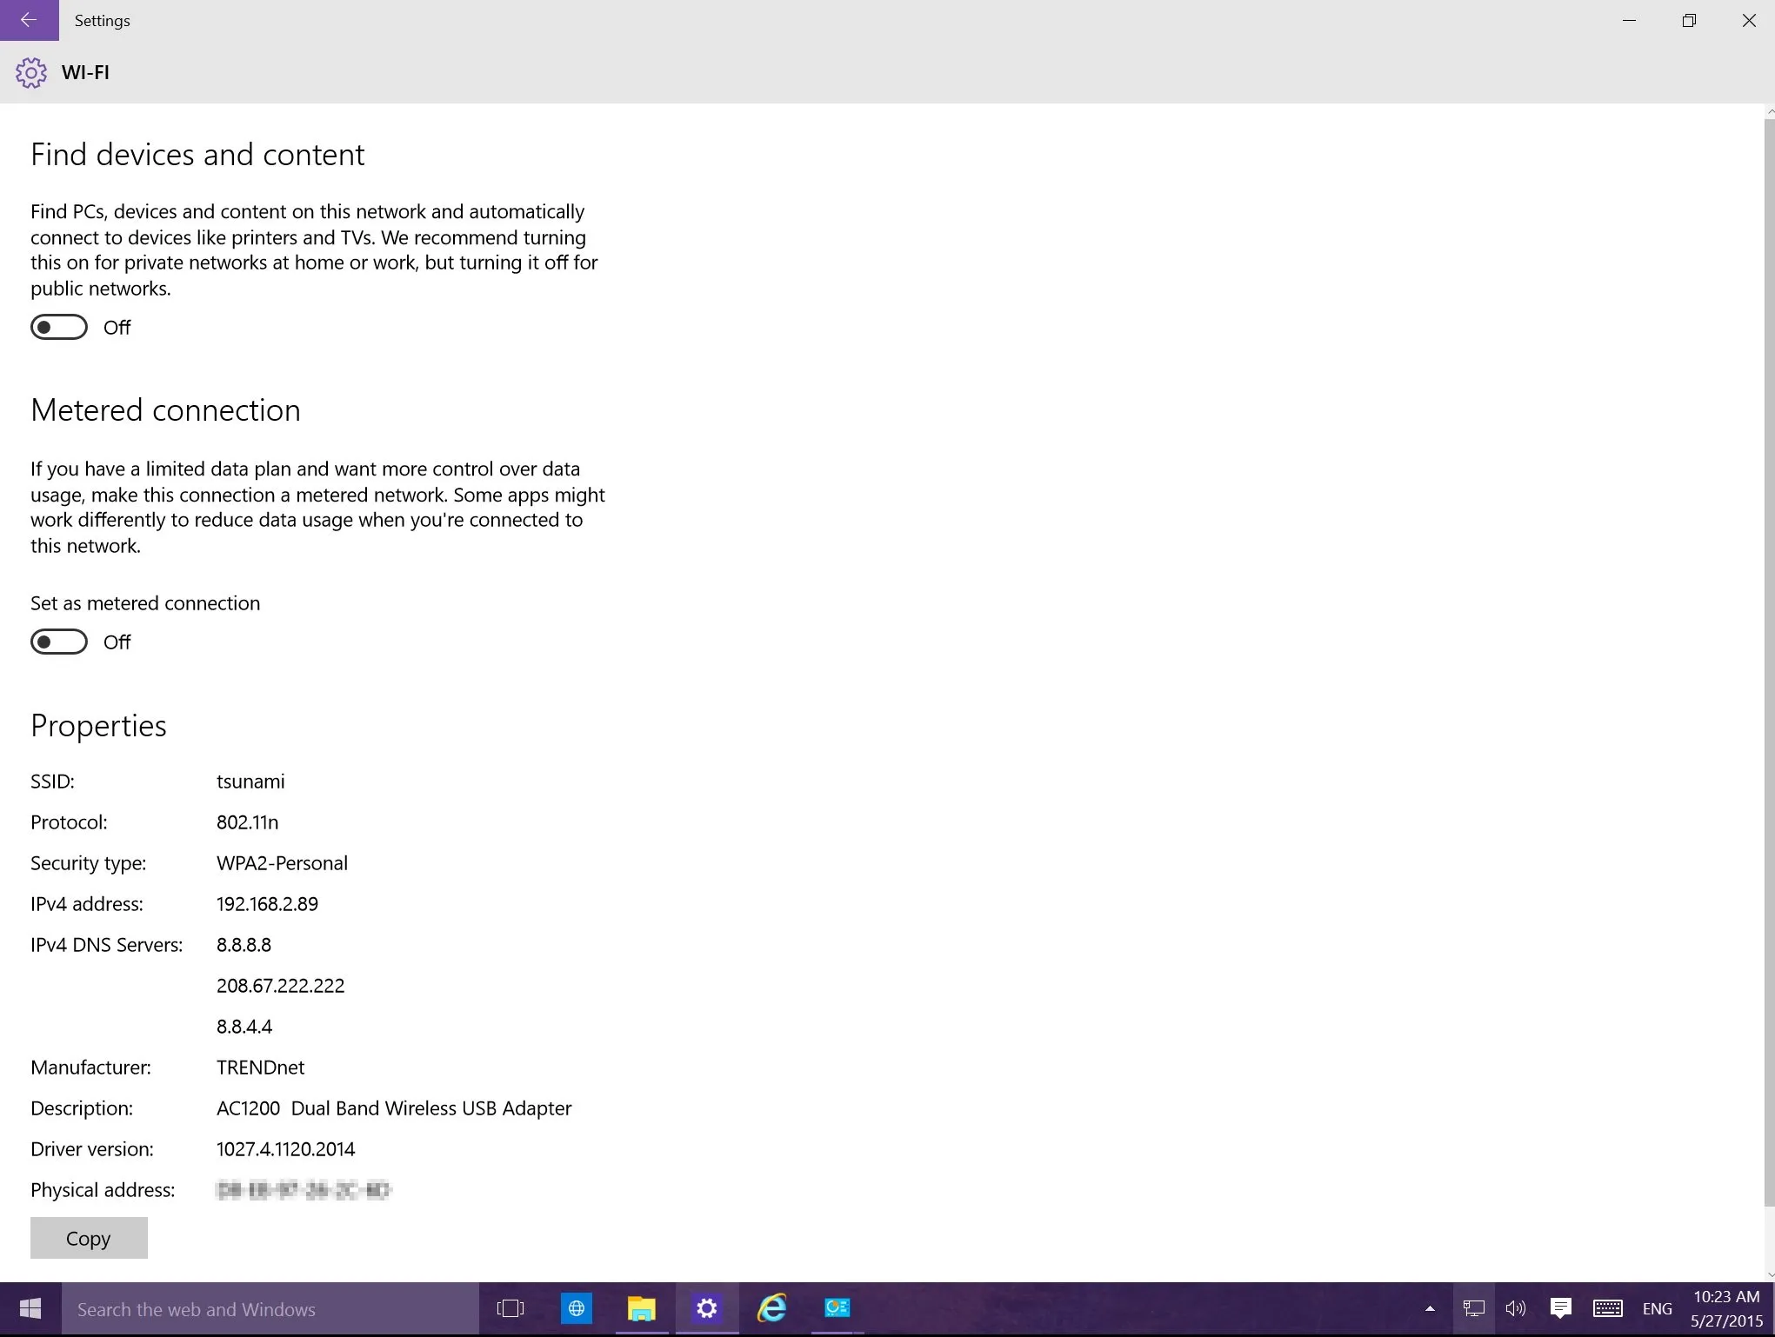Click the WPA2-Personal security type value

(282, 863)
